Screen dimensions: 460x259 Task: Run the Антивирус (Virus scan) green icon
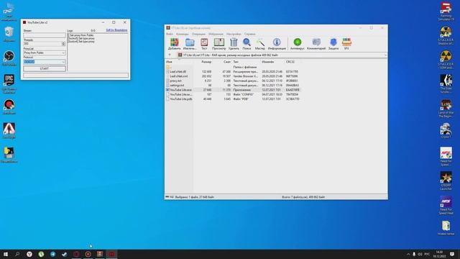[297, 44]
